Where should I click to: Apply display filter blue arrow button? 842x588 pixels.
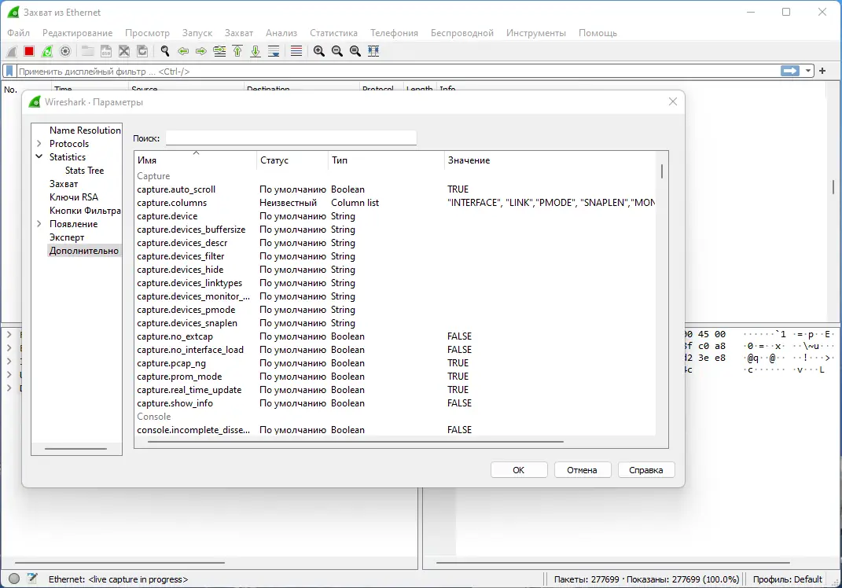pyautogui.click(x=790, y=71)
